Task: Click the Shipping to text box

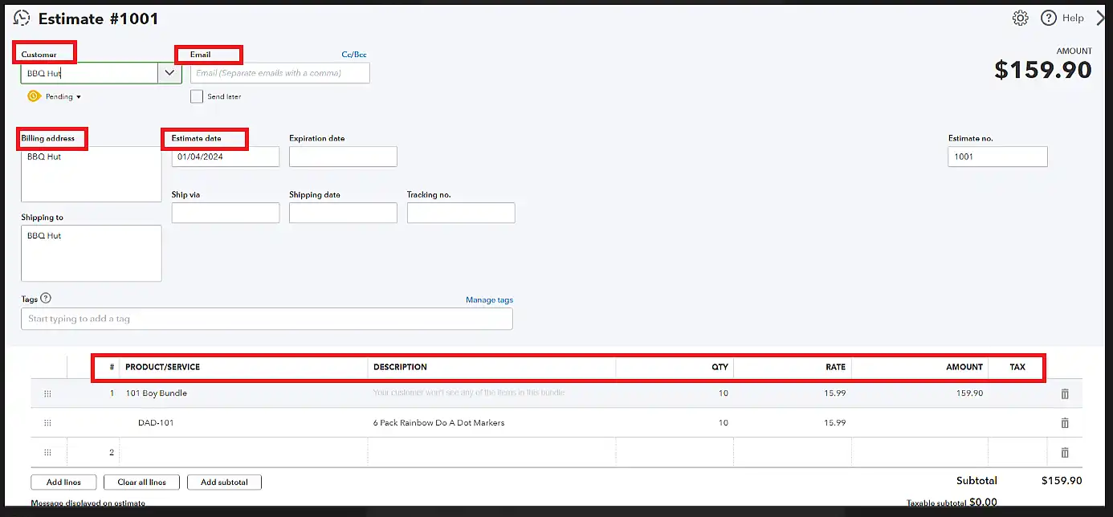Action: click(x=92, y=253)
